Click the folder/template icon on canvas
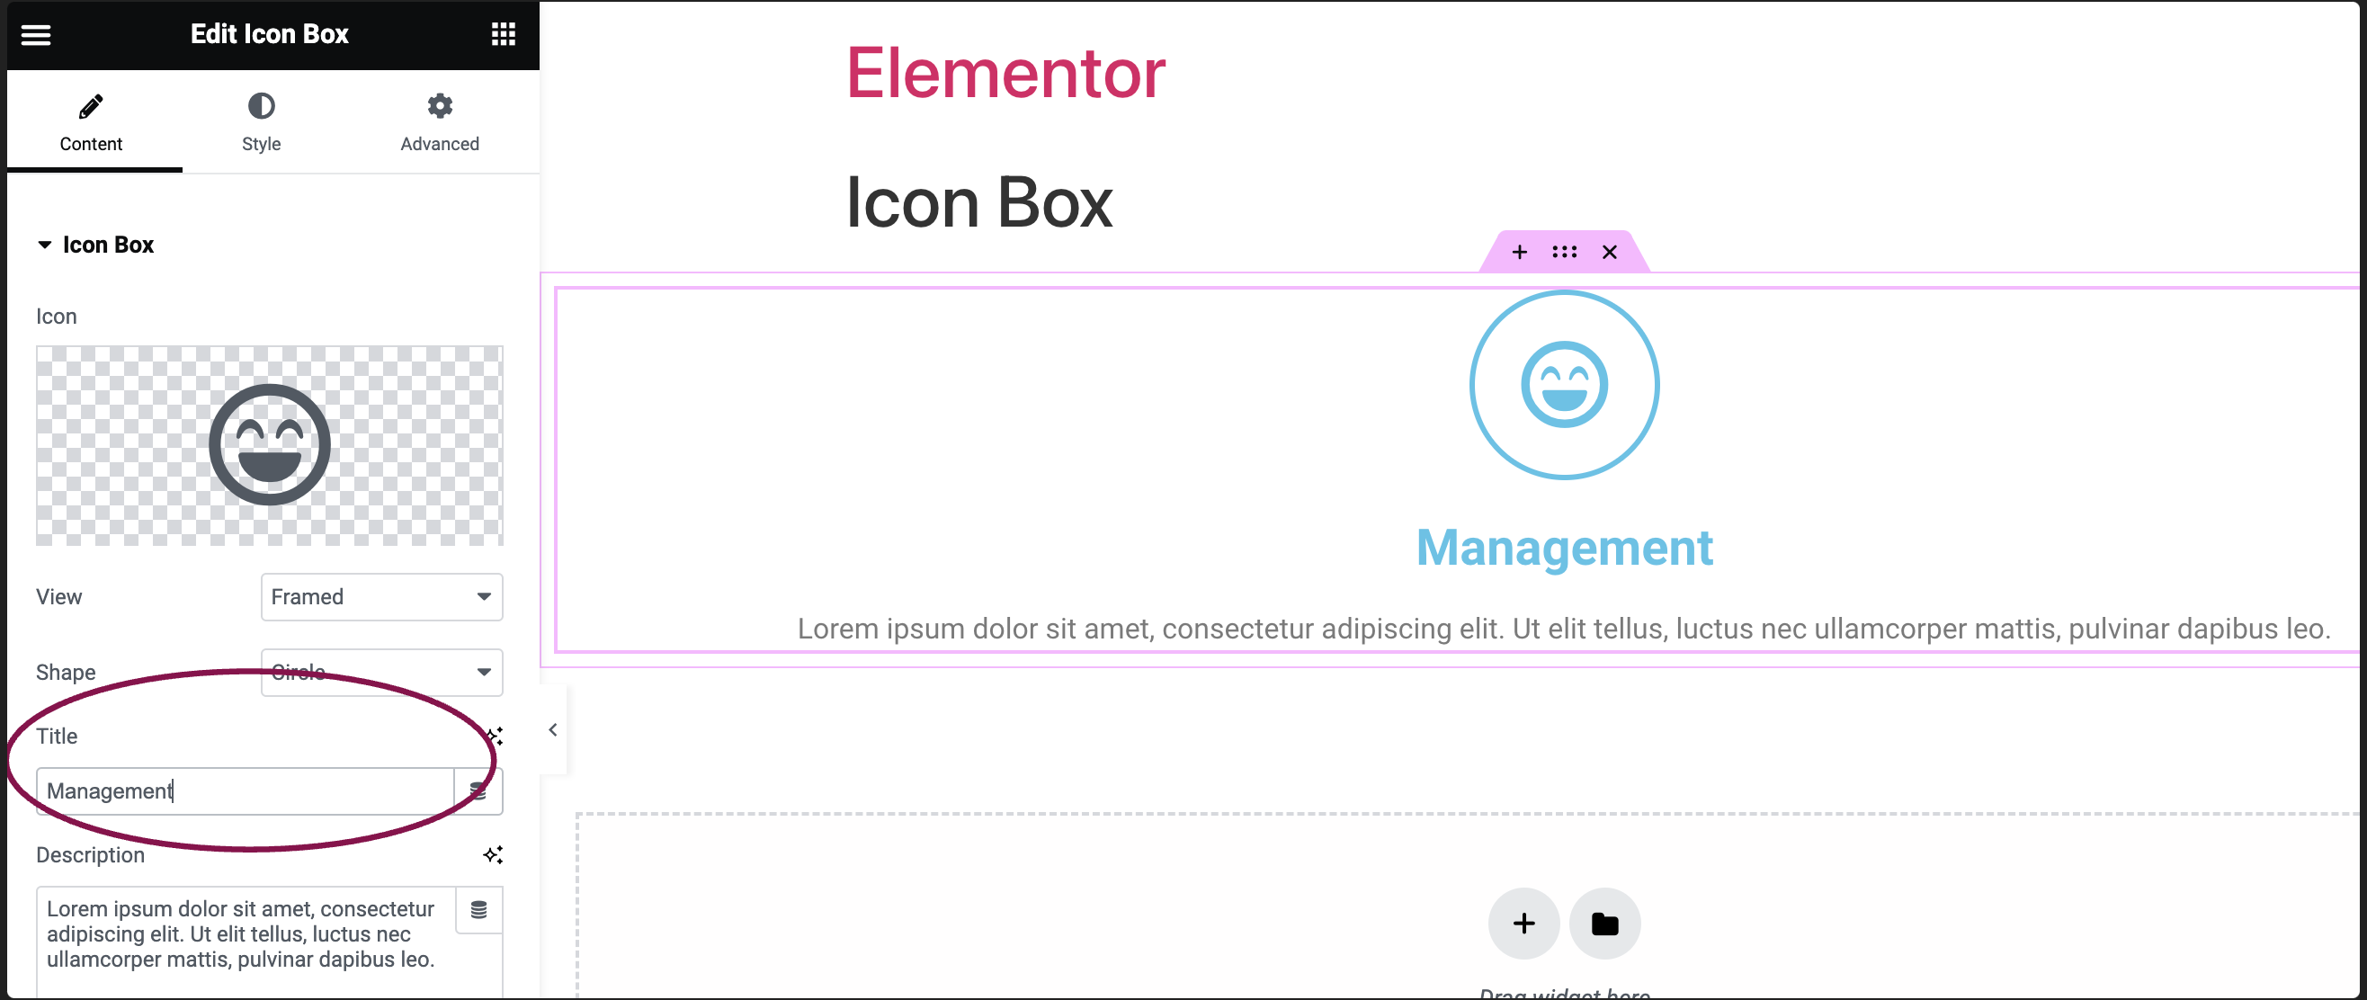Image resolution: width=2367 pixels, height=1000 pixels. (1603, 923)
